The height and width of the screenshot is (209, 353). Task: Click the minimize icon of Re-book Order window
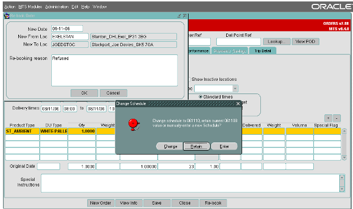click(179, 16)
